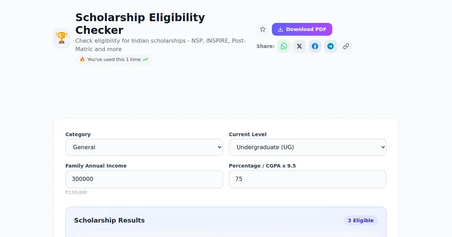Click the '3 Eligible' badge
452x237 pixels.
360,220
